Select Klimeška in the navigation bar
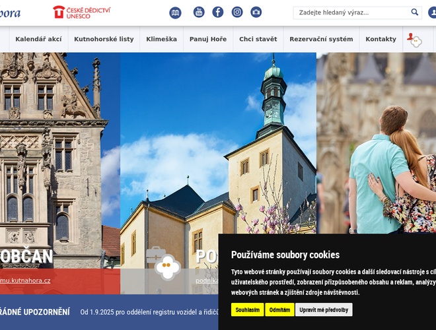This screenshot has width=436, height=330. click(x=161, y=40)
